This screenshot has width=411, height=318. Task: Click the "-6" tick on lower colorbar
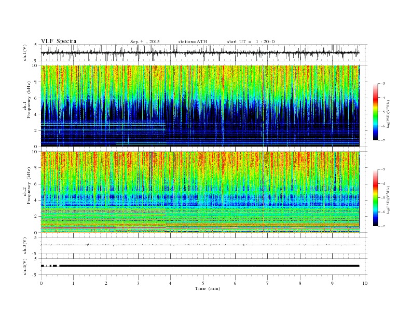[383, 211]
